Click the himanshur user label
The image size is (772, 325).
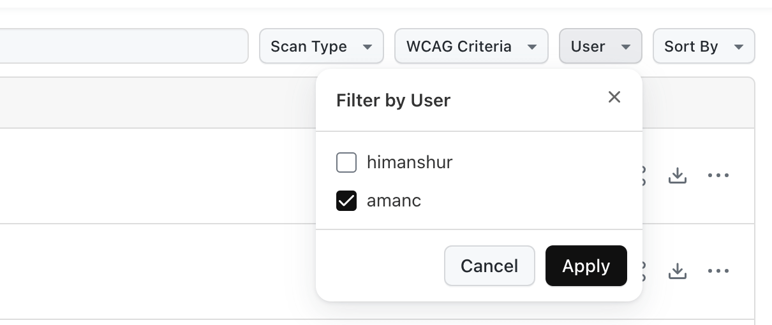tap(410, 162)
